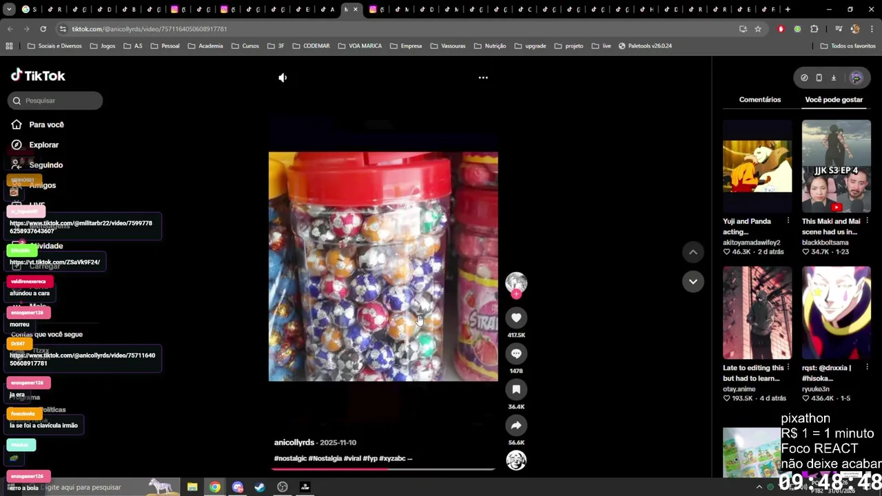Seek on the video progress bar
The width and height of the screenshot is (882, 496).
(383, 470)
